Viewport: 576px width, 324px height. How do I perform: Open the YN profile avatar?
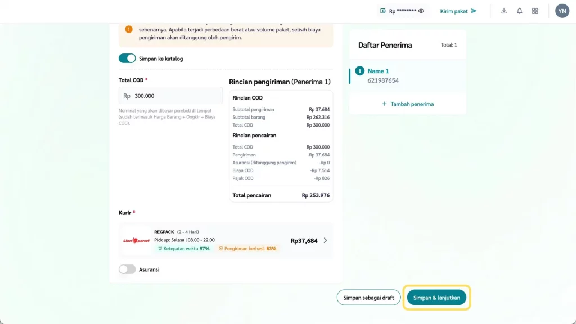562,11
